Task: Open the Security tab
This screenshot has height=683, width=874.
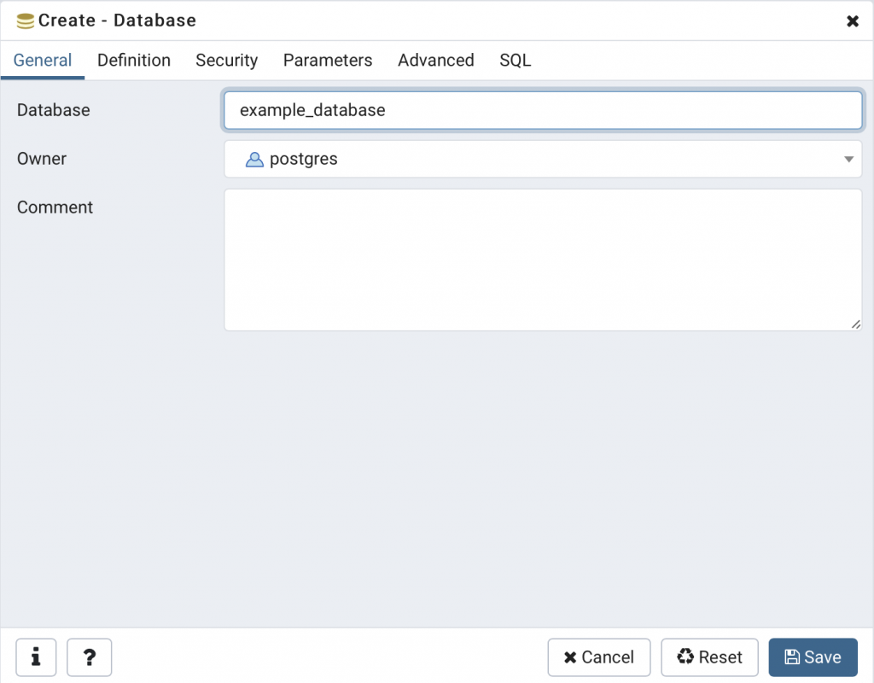Action: coord(227,61)
